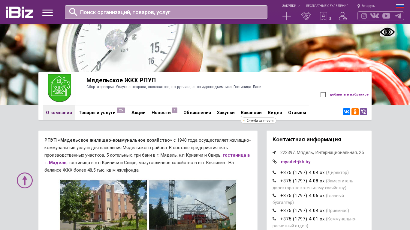Click the iBiz logo
The image size is (410, 230).
tap(20, 12)
